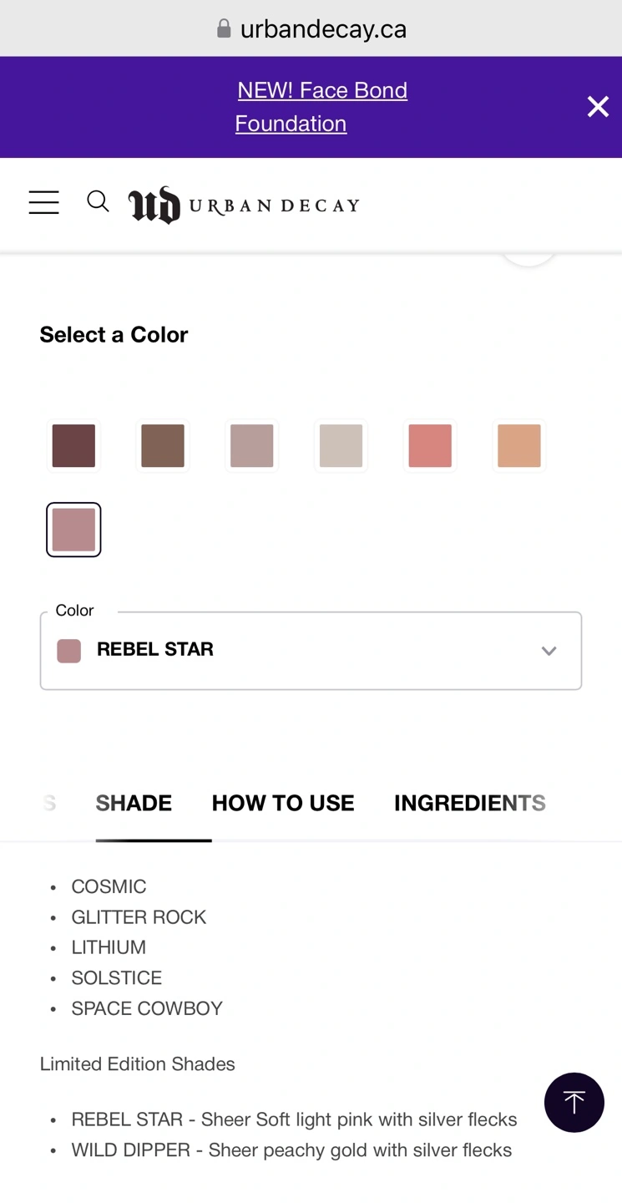
Task: Choose the peachy gold color swatch
Action: [518, 445]
